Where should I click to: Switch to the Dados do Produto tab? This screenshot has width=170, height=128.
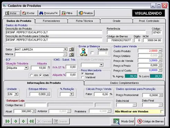(x=19, y=21)
